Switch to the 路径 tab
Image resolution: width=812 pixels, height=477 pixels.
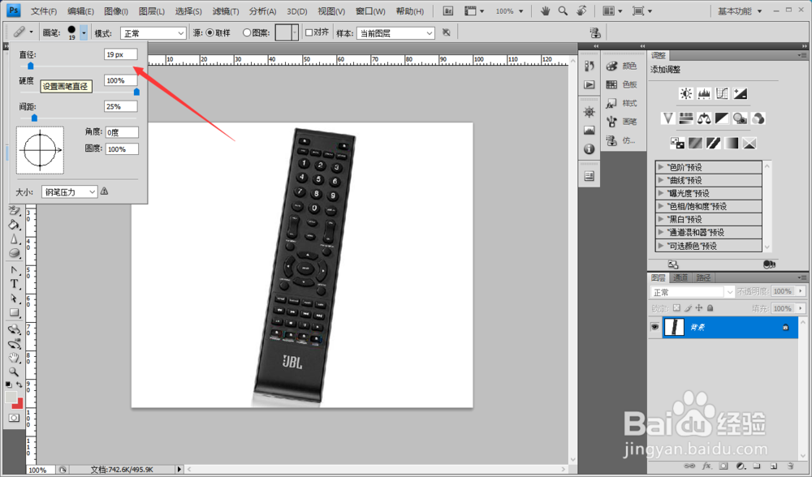pyautogui.click(x=703, y=277)
